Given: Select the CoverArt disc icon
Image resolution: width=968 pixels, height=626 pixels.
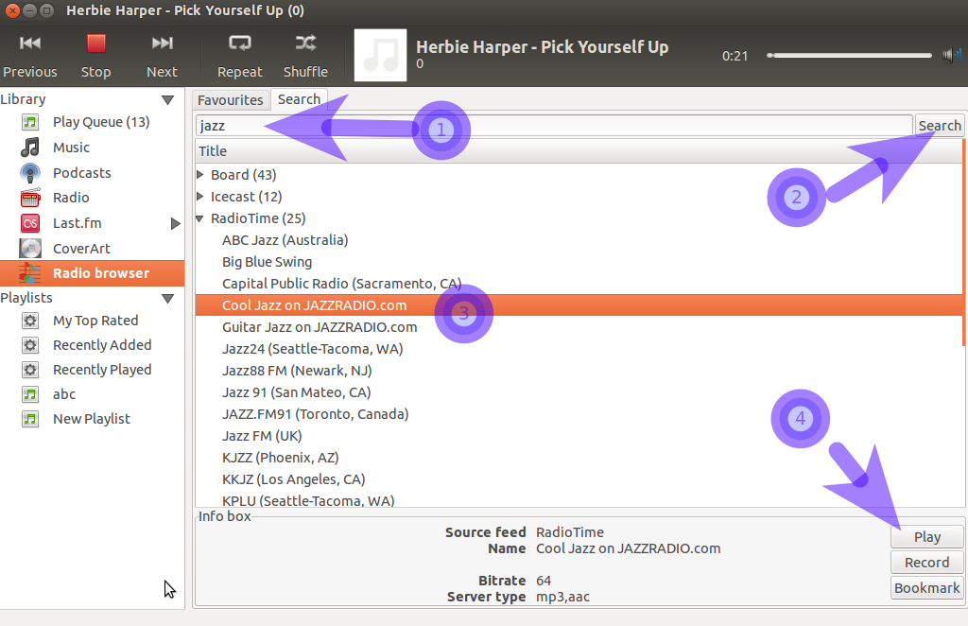Looking at the screenshot, I should click(x=30, y=248).
